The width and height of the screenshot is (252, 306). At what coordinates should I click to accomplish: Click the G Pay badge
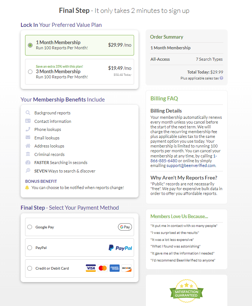coord(125,227)
